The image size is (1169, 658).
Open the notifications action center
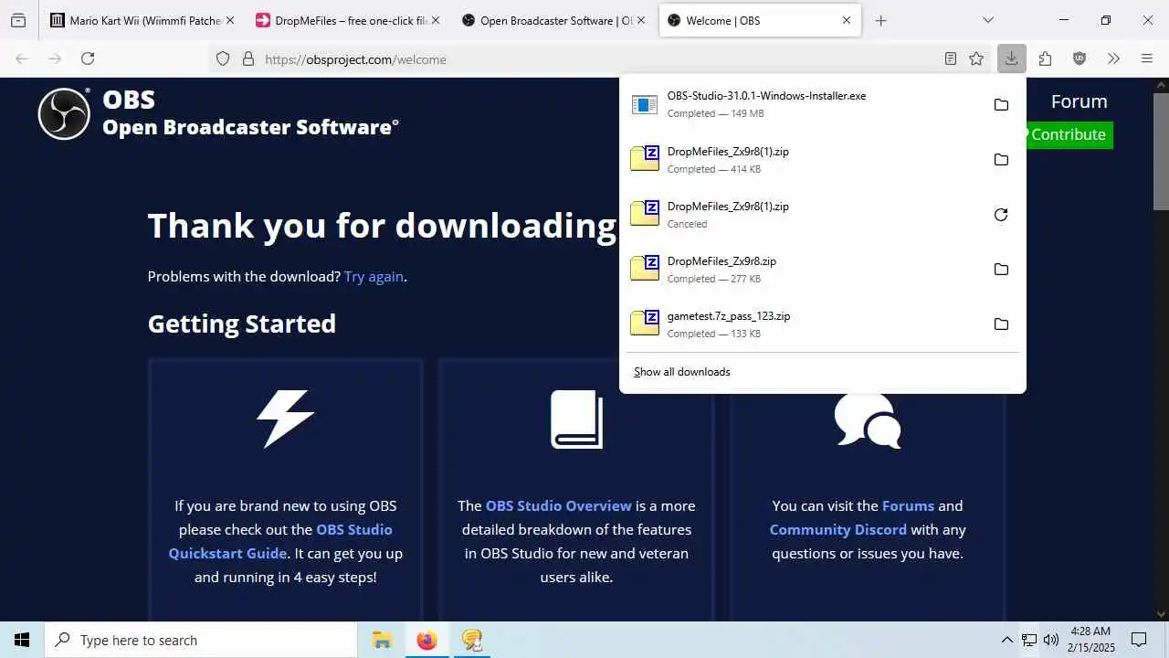1139,640
